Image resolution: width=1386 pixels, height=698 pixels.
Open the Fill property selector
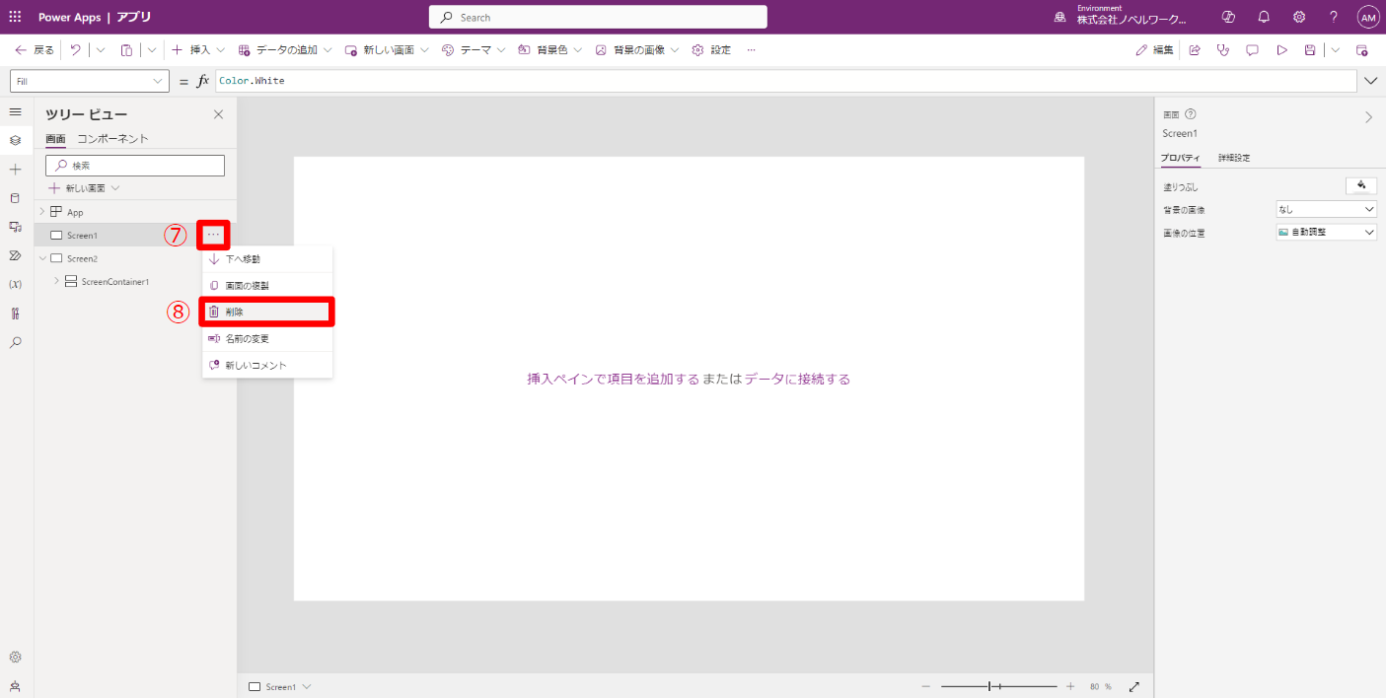(x=90, y=81)
